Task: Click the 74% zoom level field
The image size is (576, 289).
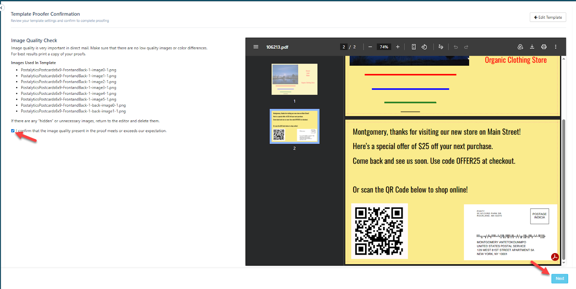Action: click(384, 47)
